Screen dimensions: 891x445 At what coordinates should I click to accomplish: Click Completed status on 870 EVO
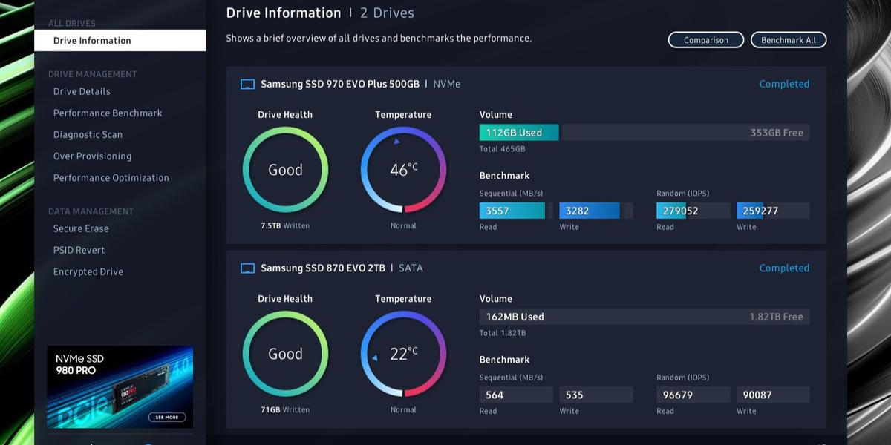(783, 268)
